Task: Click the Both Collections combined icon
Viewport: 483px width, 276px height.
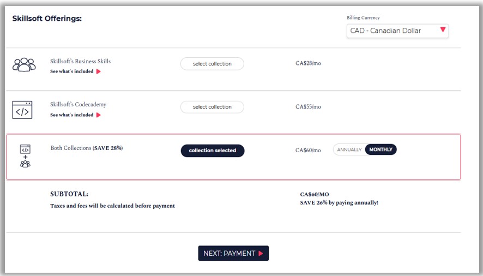Action: (x=25, y=156)
